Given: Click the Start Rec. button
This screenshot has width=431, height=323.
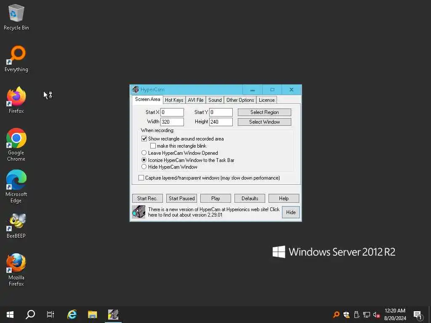Looking at the screenshot, I should [x=147, y=199].
